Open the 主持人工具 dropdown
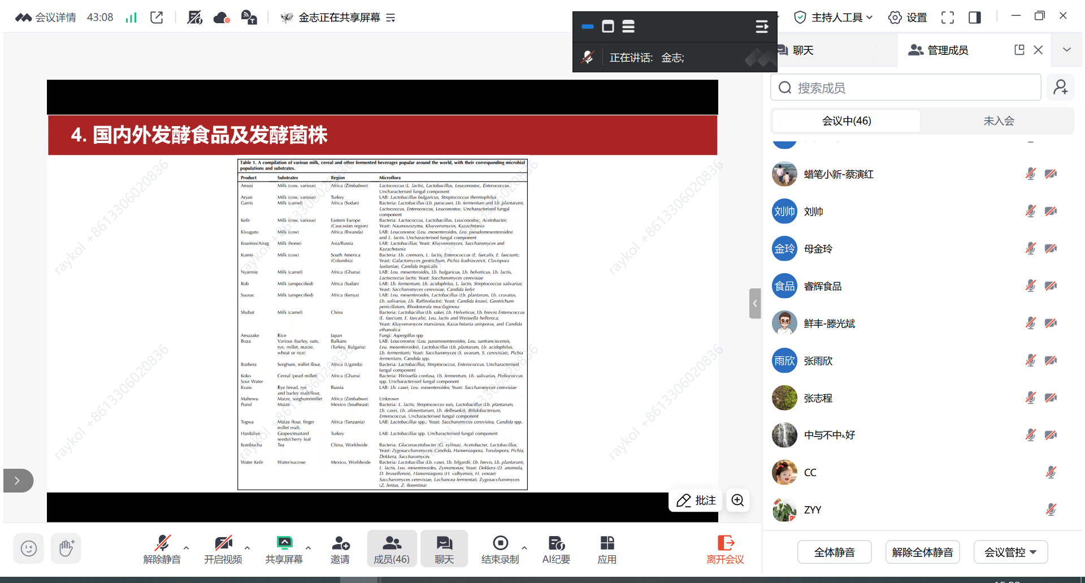This screenshot has width=1085, height=583. coord(832,18)
